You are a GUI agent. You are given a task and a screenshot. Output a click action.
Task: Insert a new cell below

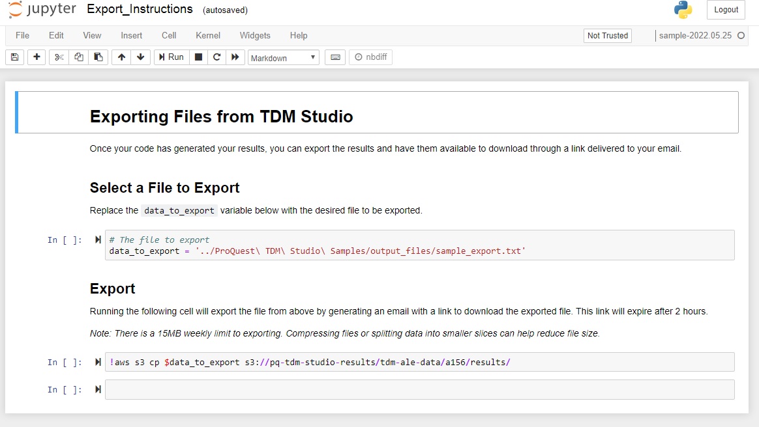[37, 57]
